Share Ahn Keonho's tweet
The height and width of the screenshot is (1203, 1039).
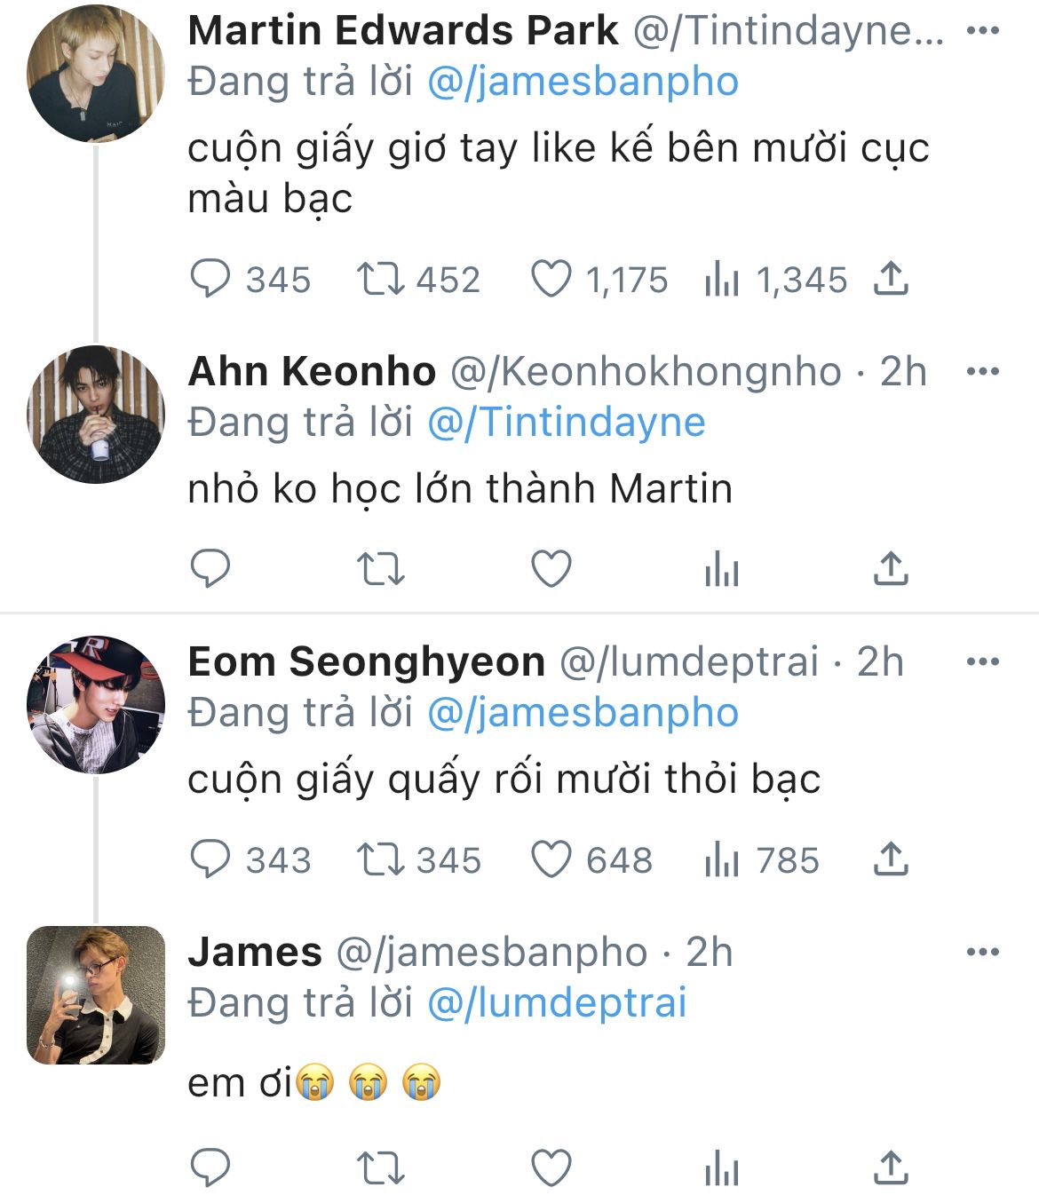click(x=890, y=568)
